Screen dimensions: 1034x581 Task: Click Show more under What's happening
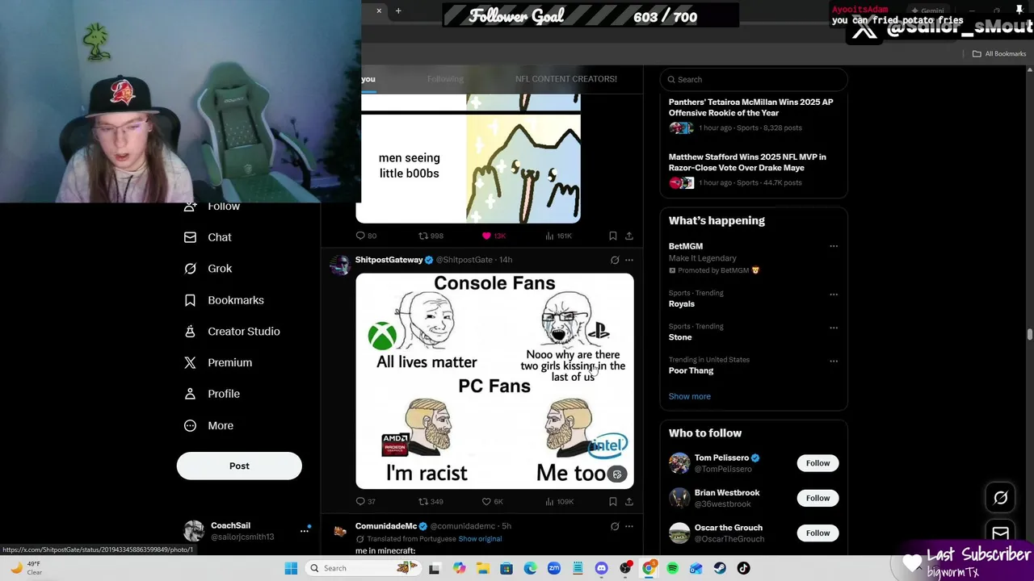click(x=690, y=396)
